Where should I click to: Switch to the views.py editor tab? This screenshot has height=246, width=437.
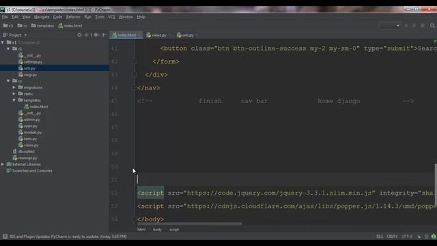click(158, 35)
